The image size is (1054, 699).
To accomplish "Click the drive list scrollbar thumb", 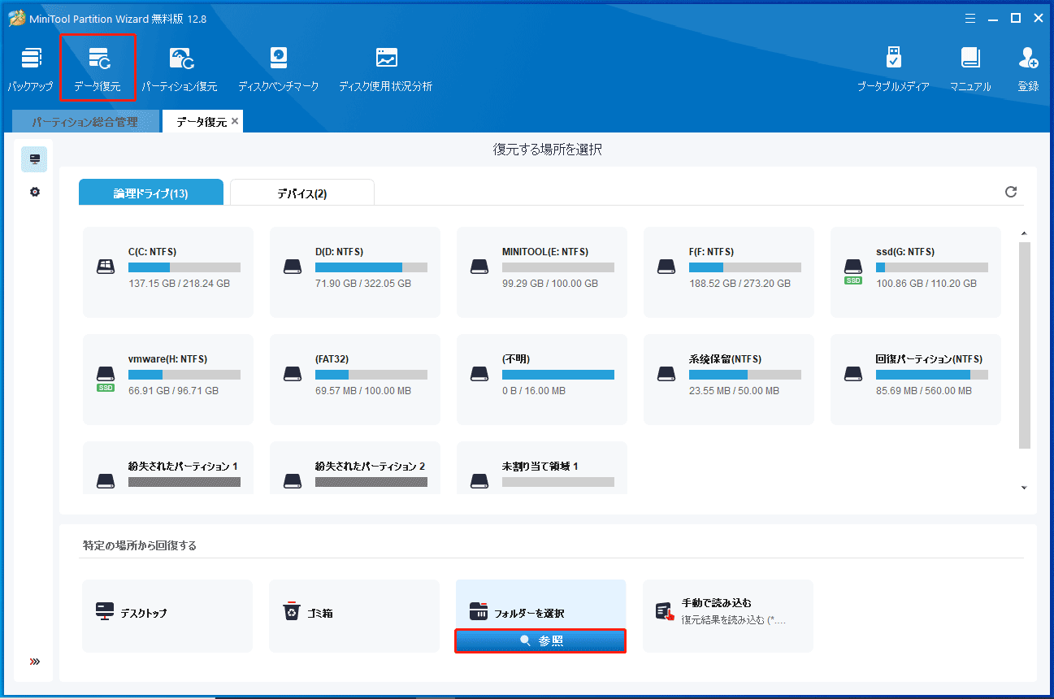I will pyautogui.click(x=1024, y=345).
